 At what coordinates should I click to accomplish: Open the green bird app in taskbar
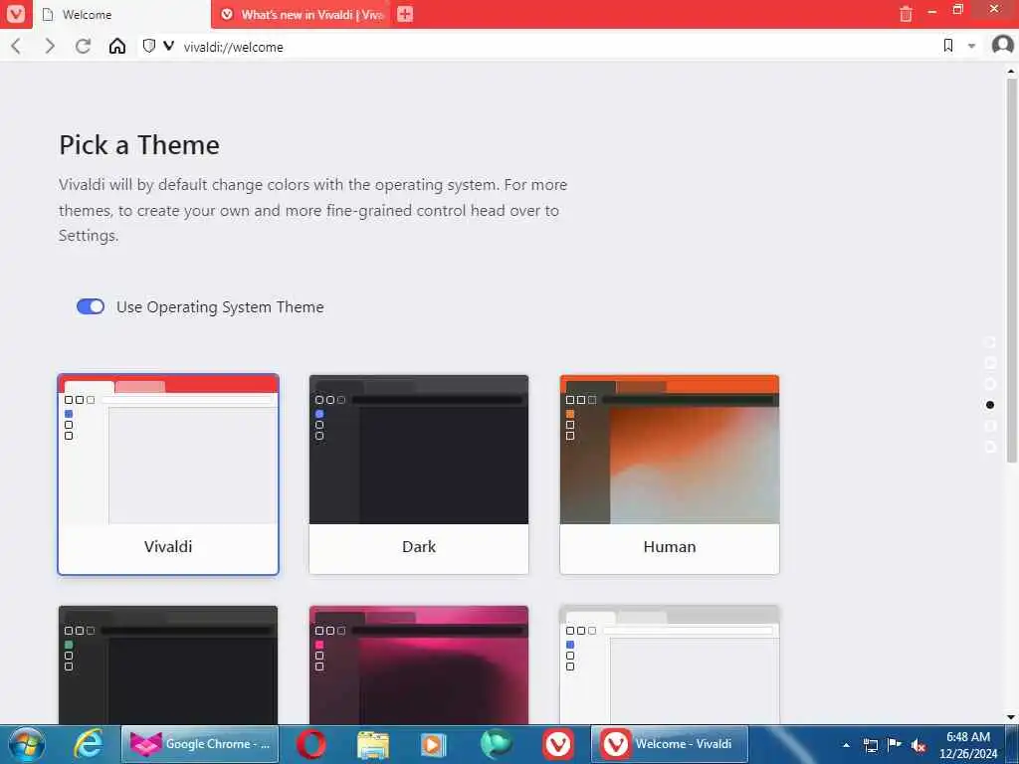tap(496, 744)
